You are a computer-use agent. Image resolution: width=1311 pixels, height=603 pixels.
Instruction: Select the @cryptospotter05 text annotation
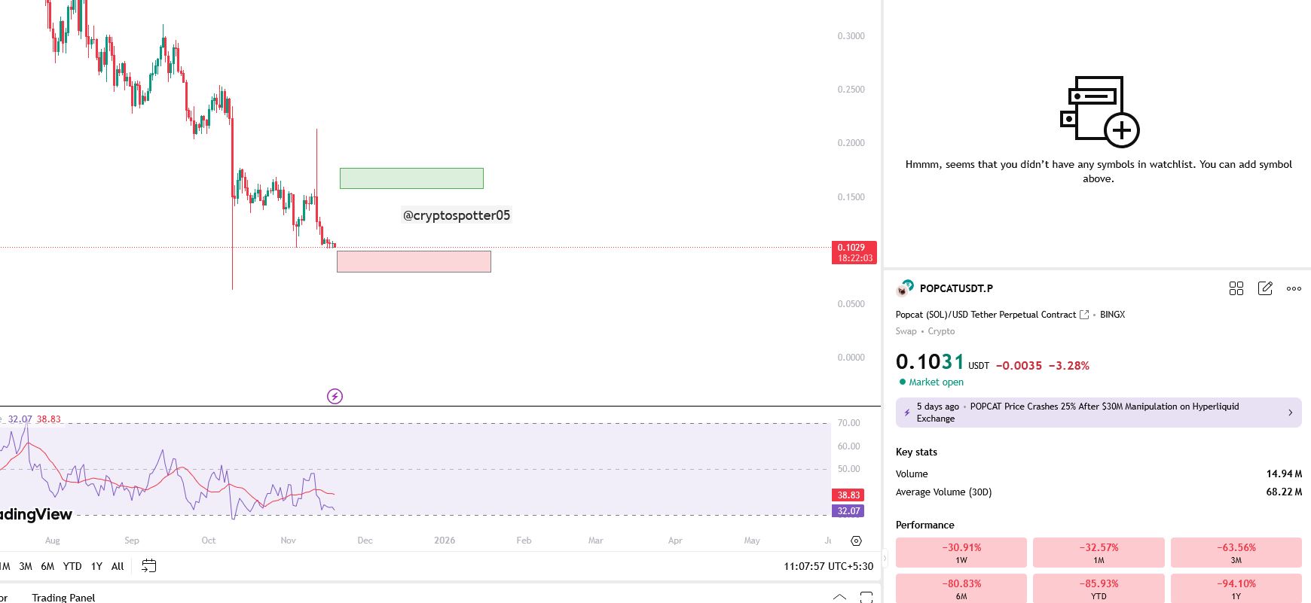coord(457,215)
